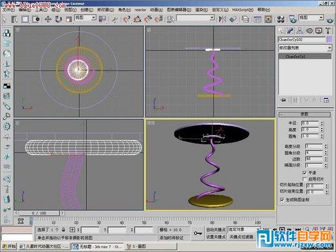Toggle 生成贴图坐标 mapping coordinates checkbox
Viewport: 336px width, 252px height.
click(282, 200)
